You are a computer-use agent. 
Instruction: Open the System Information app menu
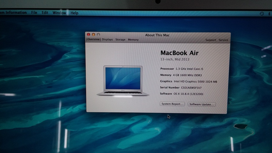tap(13, 13)
